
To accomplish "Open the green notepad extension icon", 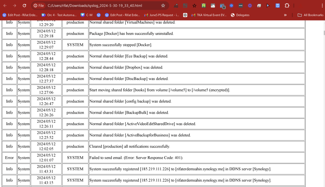I will pyautogui.click(x=204, y=6).
